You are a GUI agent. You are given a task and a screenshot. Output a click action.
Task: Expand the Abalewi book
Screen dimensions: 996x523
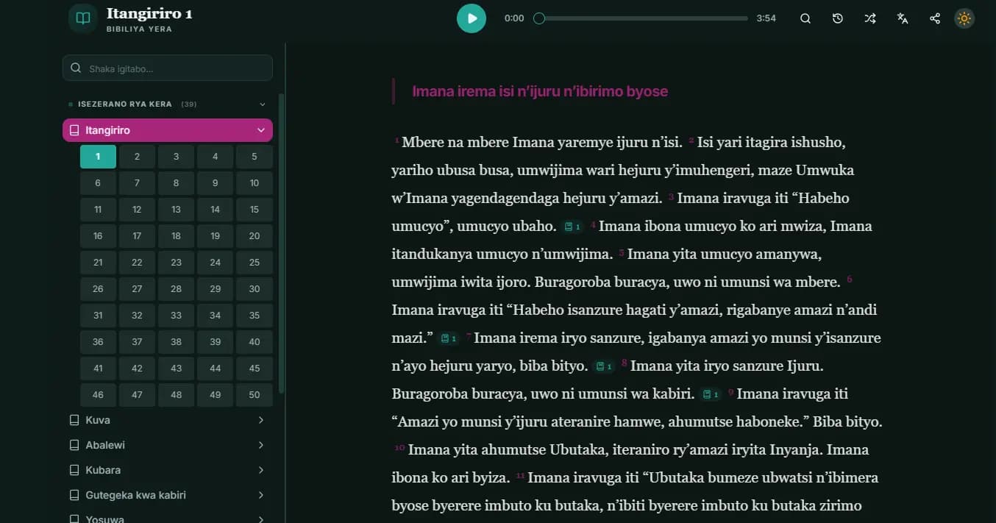click(x=260, y=445)
